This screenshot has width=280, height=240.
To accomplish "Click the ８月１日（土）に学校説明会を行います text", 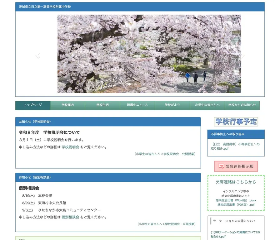I will pos(52,140).
